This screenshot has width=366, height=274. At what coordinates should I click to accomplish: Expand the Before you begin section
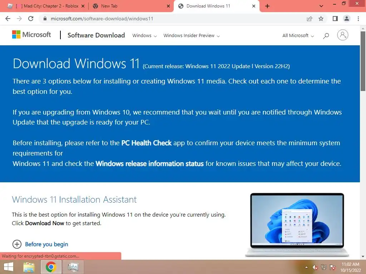tap(40, 244)
